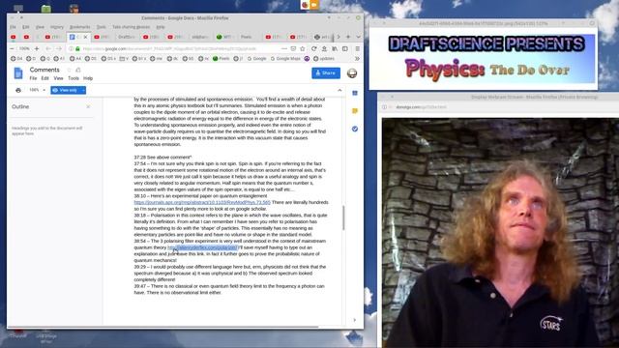Open the Firefox library icon
The height and width of the screenshot is (348, 619).
pos(335,48)
